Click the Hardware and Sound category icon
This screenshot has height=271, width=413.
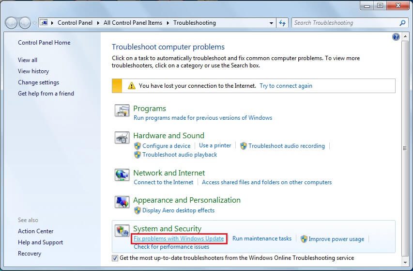[122, 137]
